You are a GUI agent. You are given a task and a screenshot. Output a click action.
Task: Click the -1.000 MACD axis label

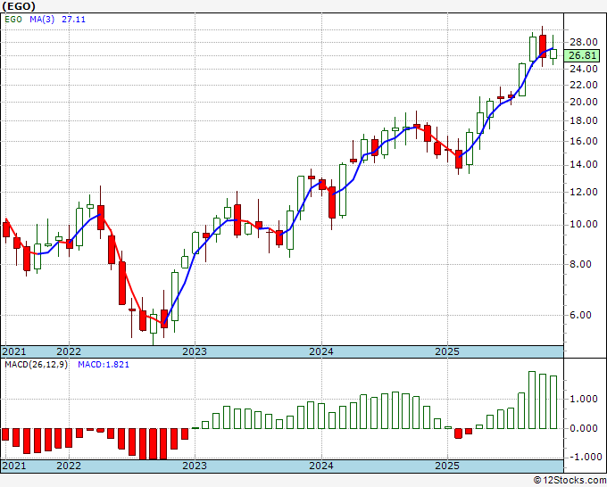coord(585,458)
